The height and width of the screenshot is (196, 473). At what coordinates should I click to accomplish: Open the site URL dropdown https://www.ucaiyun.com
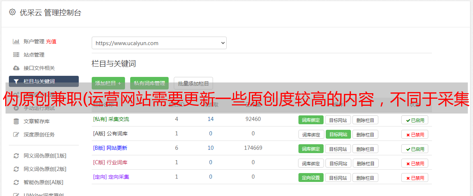pyautogui.click(x=159, y=43)
